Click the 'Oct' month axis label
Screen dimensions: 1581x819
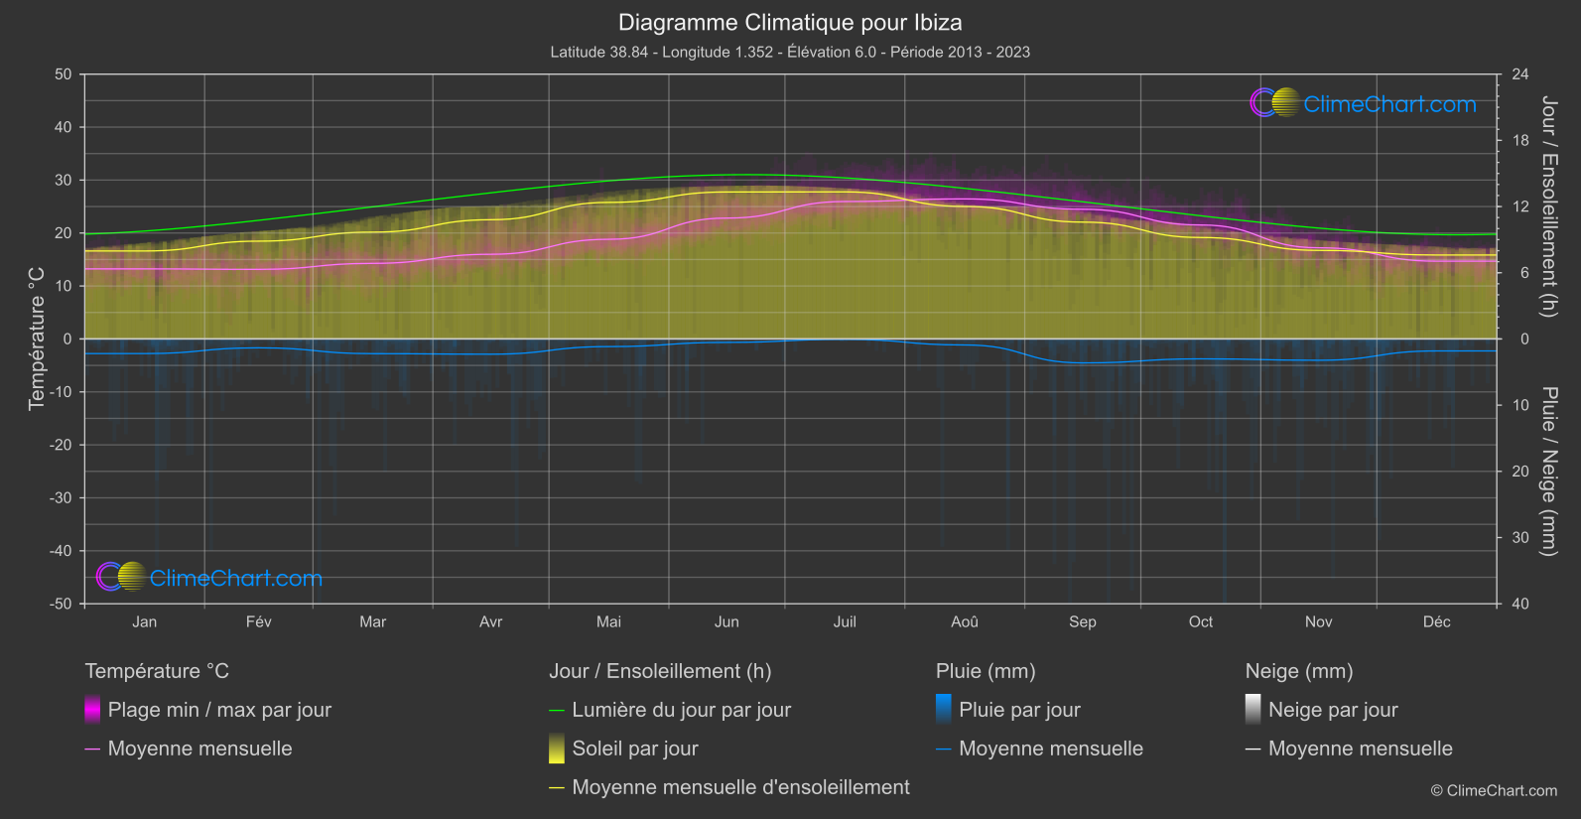coord(1201,621)
